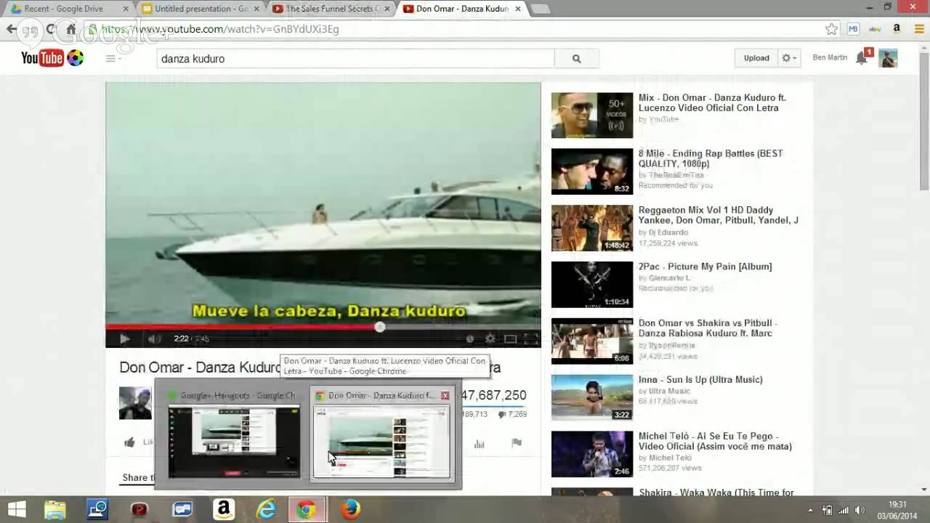
Task: Open the video statistics bar-chart icon
Action: click(x=480, y=443)
